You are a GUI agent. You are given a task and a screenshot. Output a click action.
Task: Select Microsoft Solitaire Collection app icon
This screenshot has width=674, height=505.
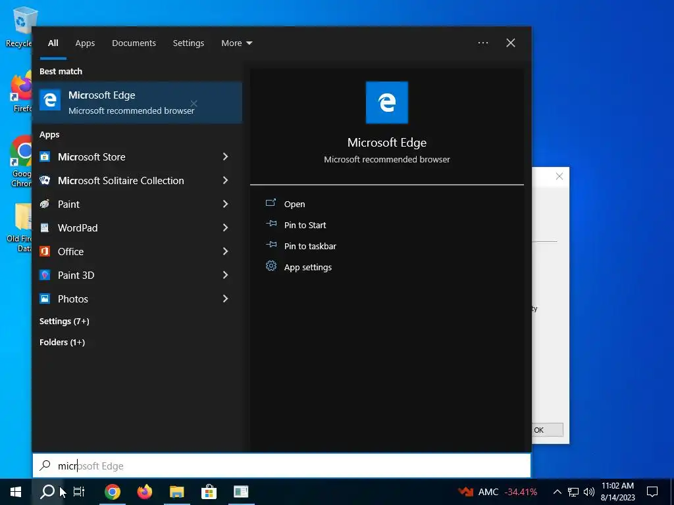click(45, 180)
